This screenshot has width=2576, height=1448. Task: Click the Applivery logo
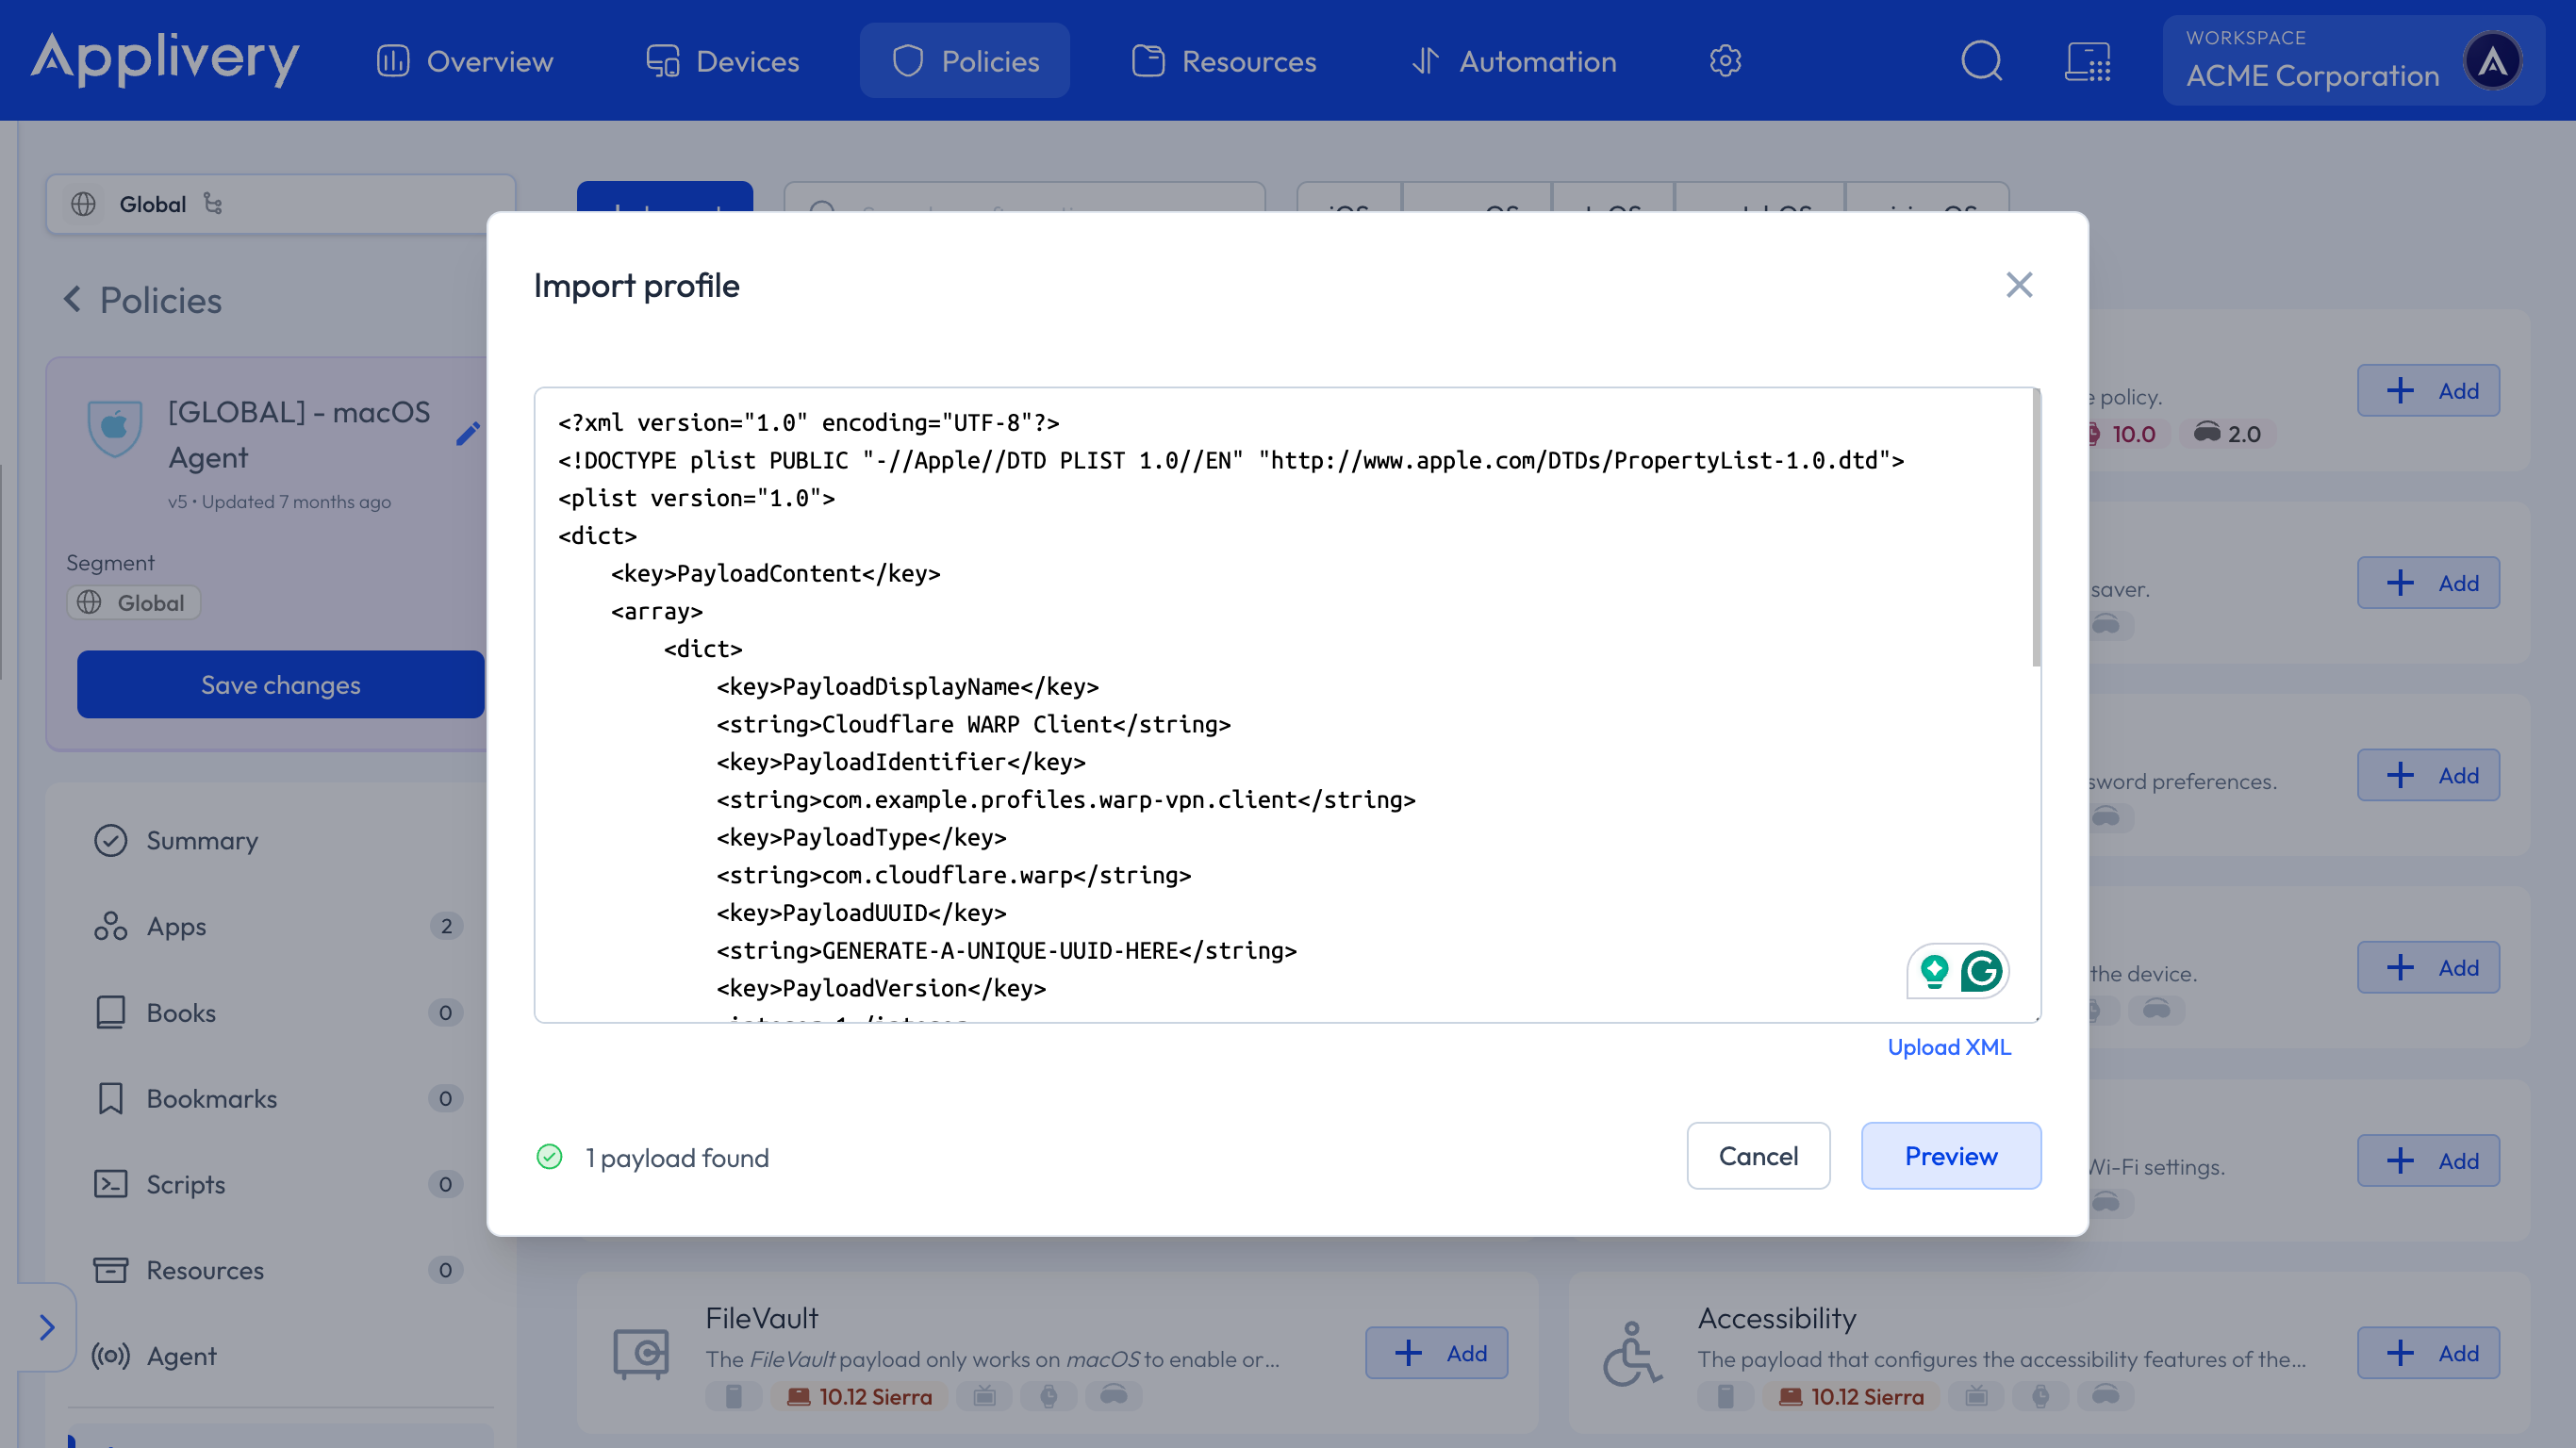(164, 58)
